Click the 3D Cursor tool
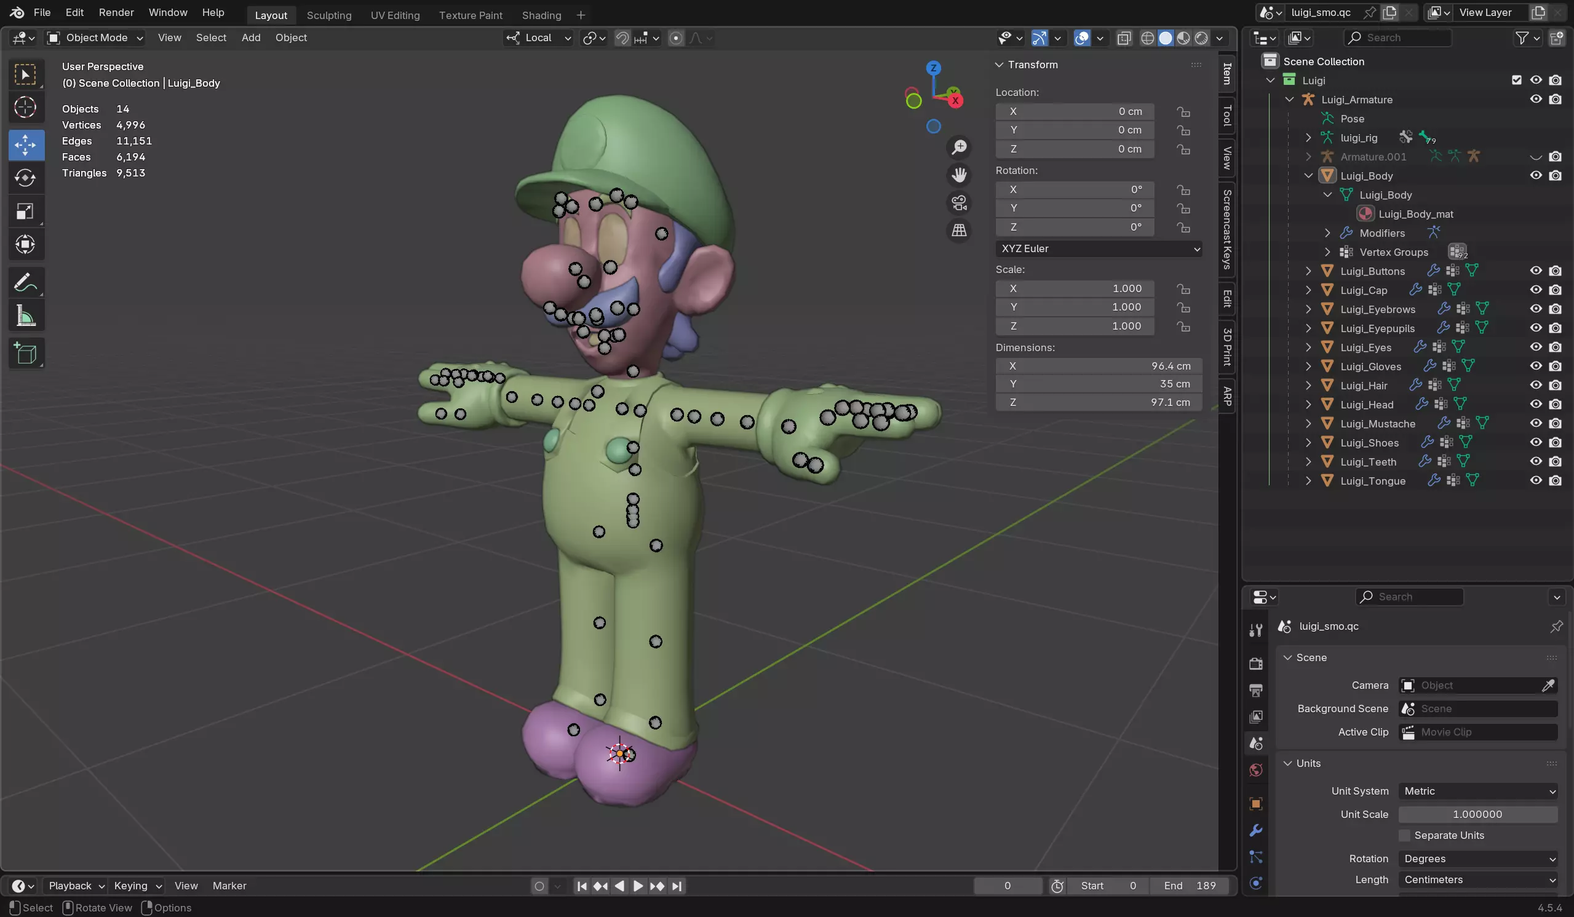 point(26,108)
